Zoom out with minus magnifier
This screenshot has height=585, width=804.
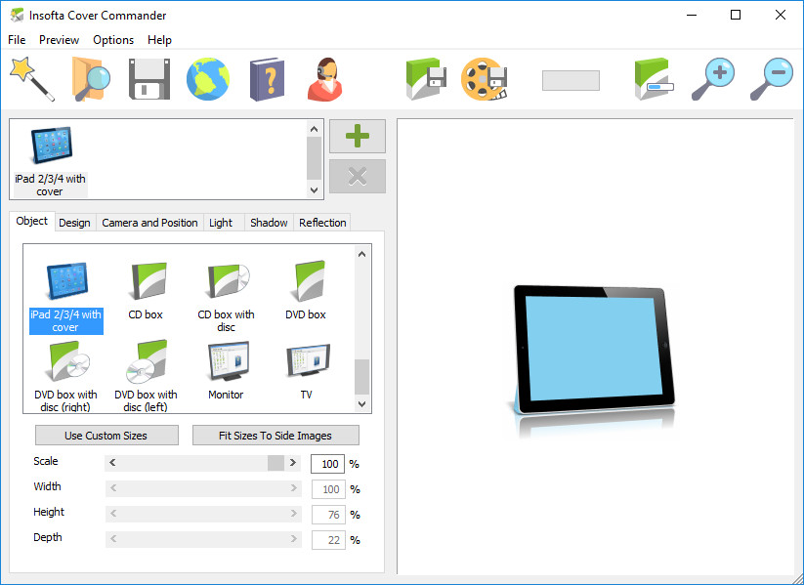tap(771, 79)
